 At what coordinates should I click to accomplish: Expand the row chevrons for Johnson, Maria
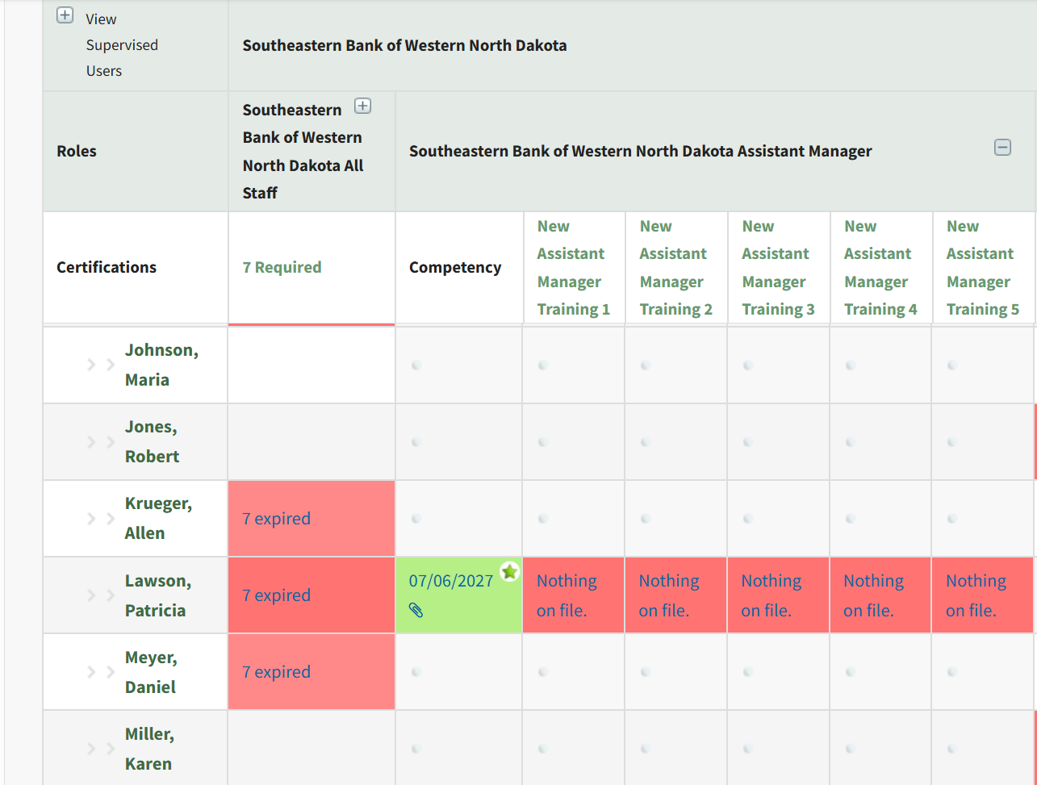click(x=101, y=365)
